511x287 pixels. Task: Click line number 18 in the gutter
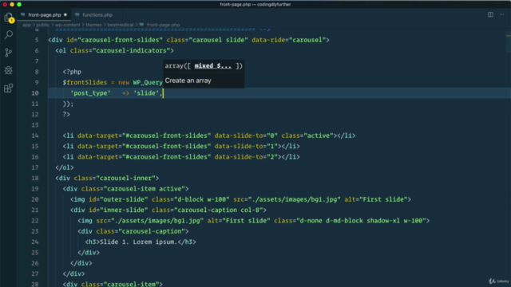tap(35, 179)
